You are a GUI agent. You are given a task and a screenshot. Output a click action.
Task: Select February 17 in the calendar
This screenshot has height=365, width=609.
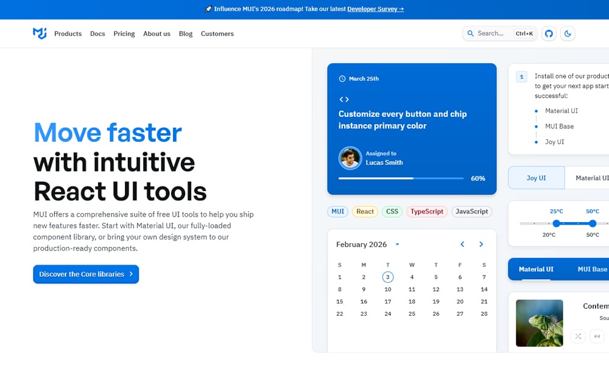click(x=387, y=301)
